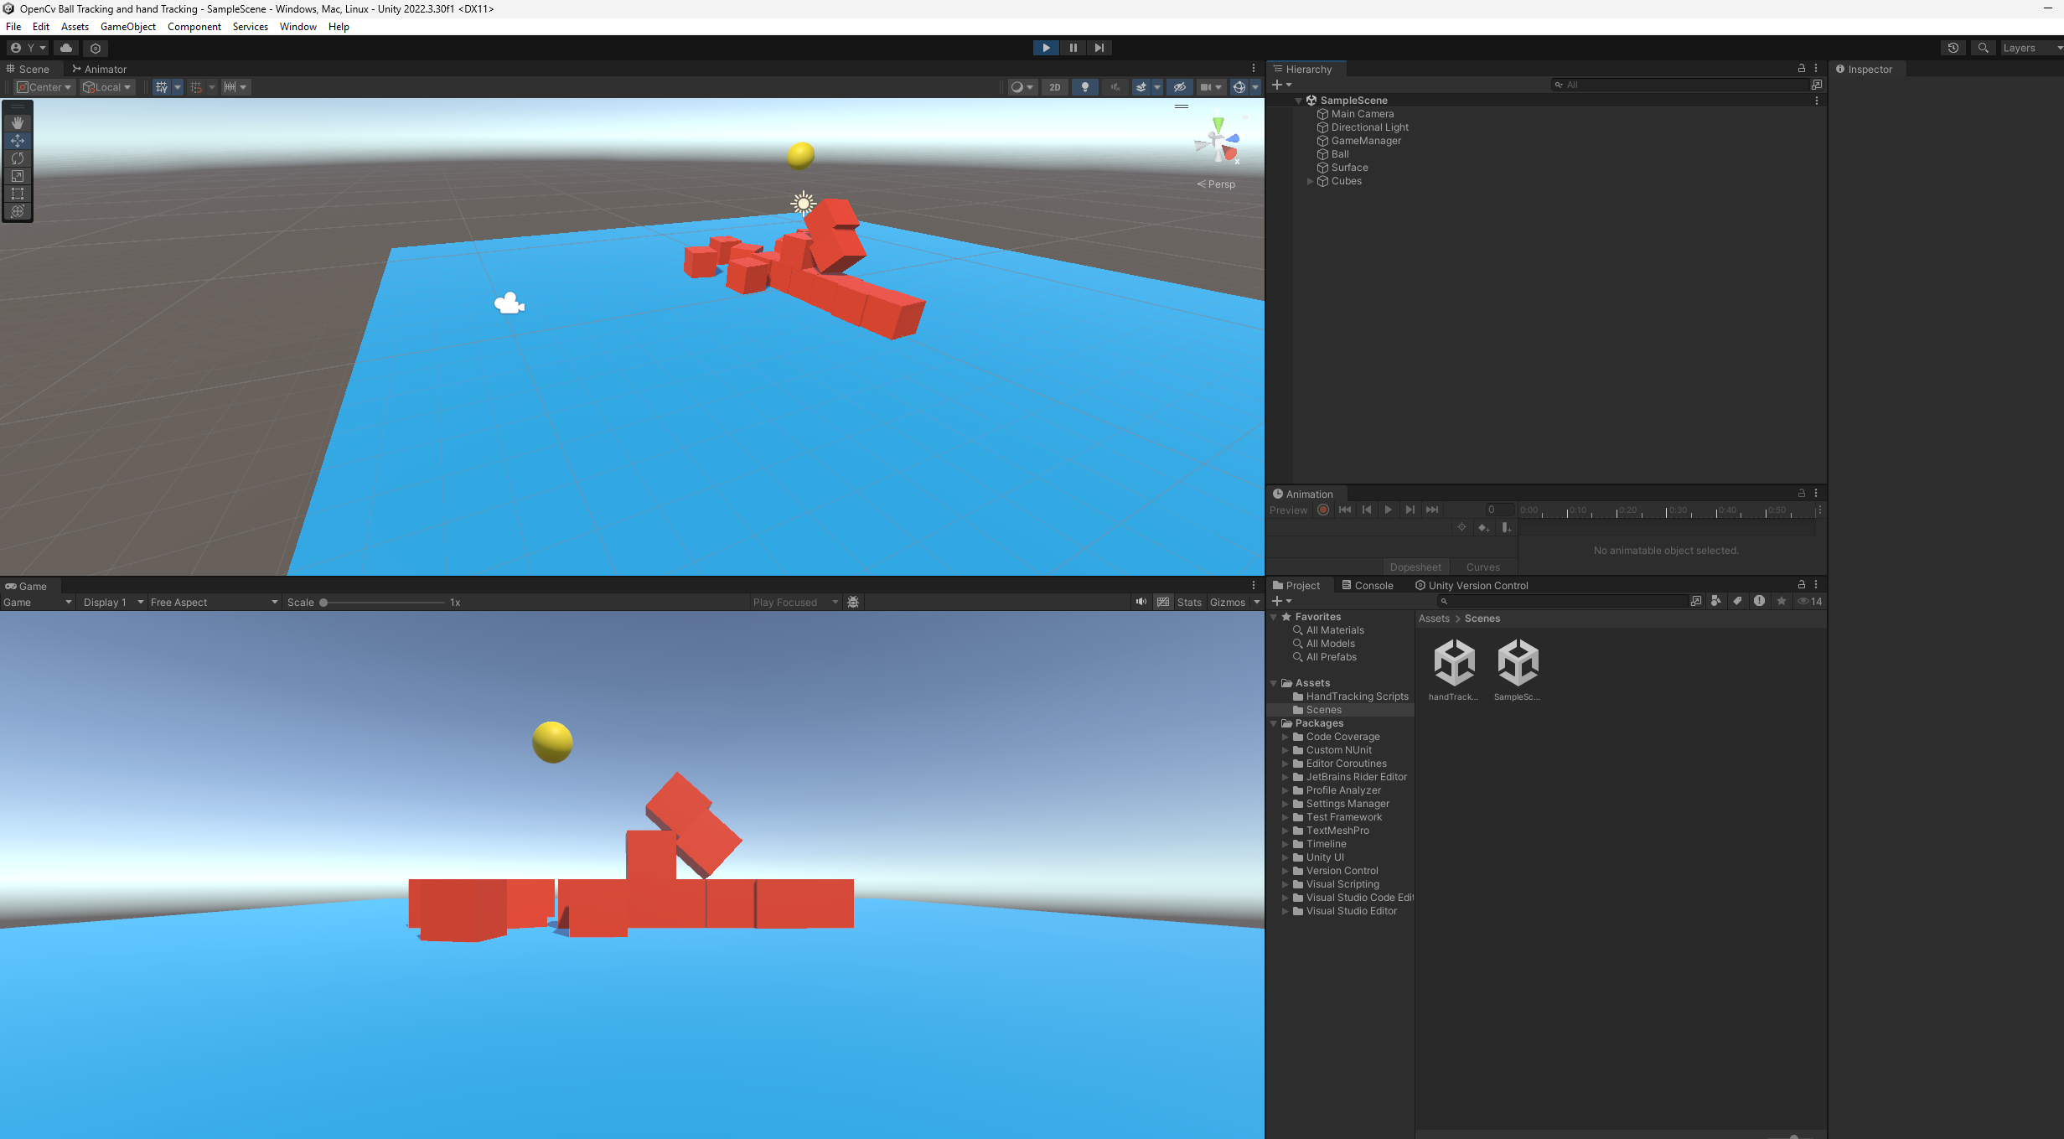Toggle the 2D view mode

(x=1054, y=87)
